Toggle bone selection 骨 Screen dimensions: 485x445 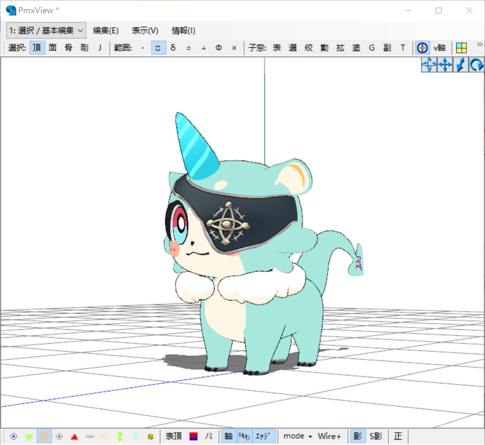[68, 48]
